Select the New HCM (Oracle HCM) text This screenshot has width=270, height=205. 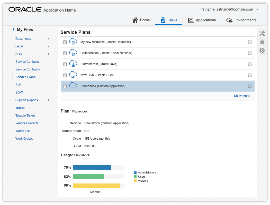[97, 75]
